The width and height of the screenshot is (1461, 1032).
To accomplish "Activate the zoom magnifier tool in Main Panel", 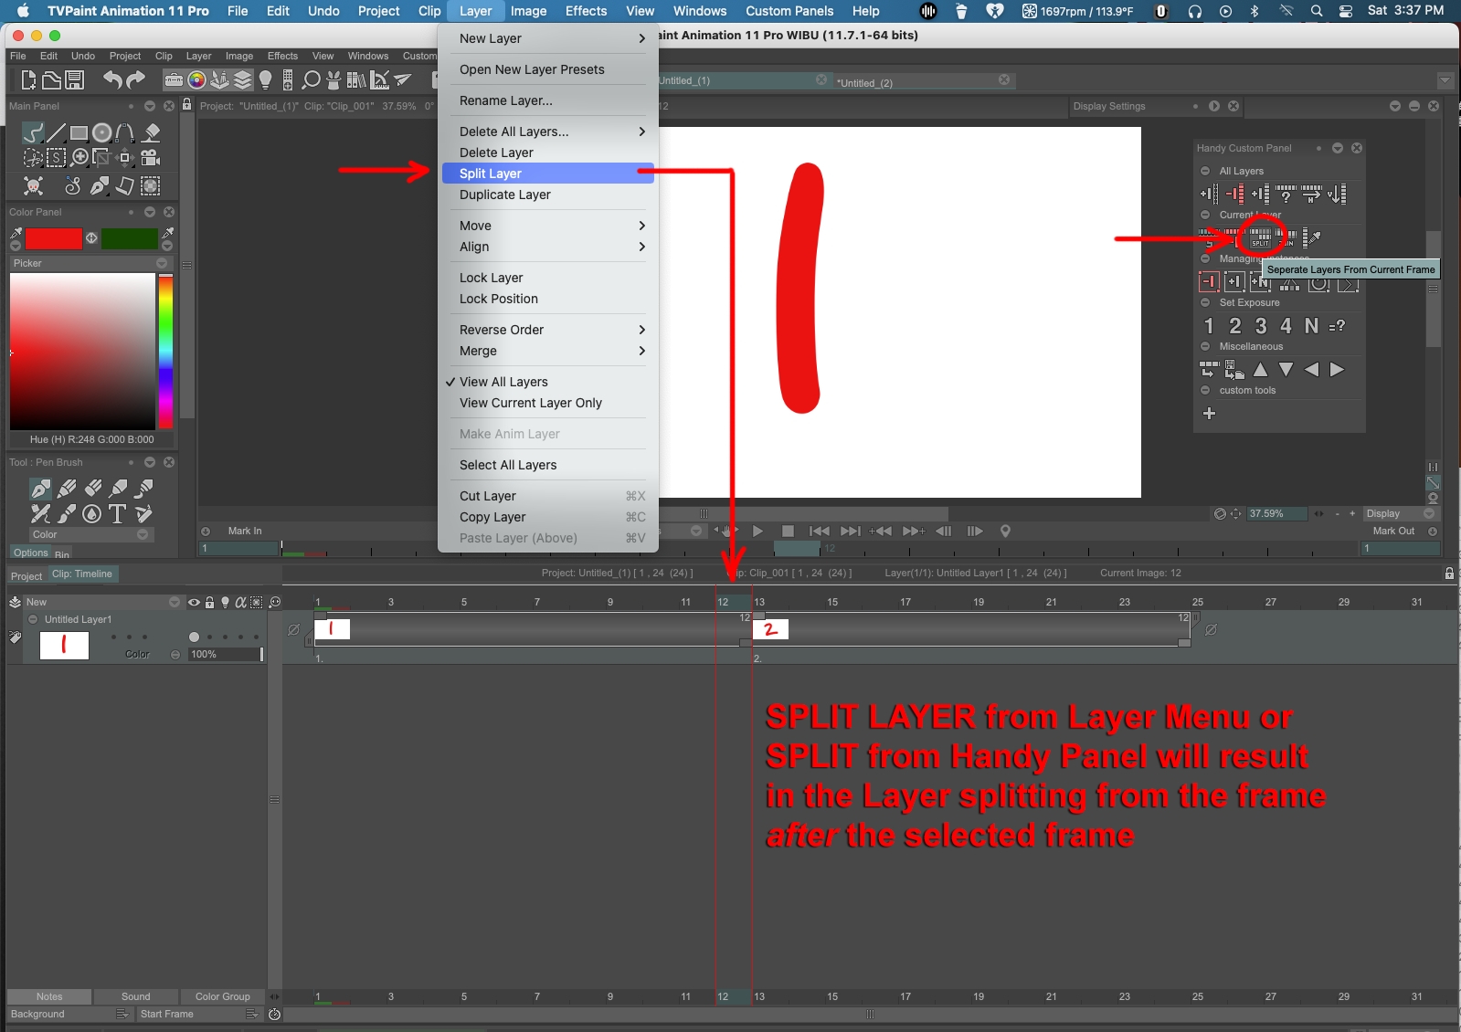I will pos(80,158).
